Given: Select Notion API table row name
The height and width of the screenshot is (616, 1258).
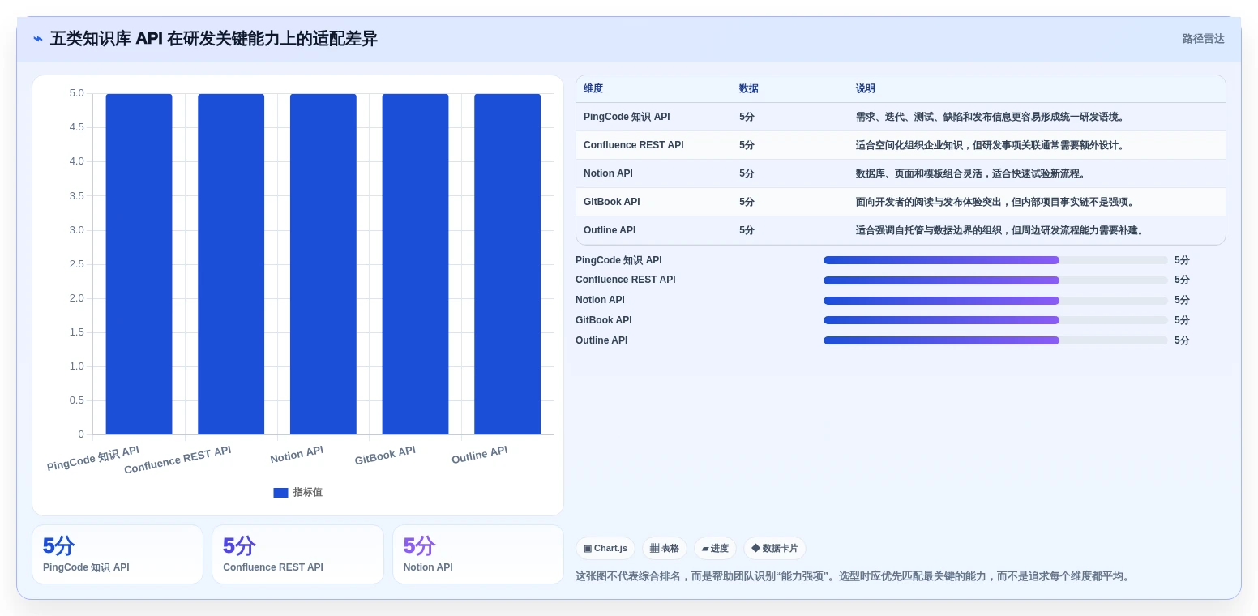Looking at the screenshot, I should (x=608, y=173).
